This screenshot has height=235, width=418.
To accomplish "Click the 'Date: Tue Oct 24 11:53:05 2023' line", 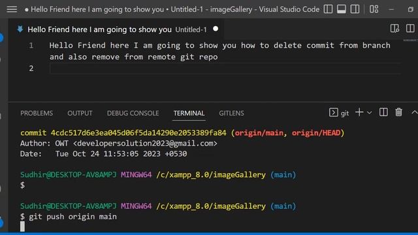I will click(x=103, y=154).
